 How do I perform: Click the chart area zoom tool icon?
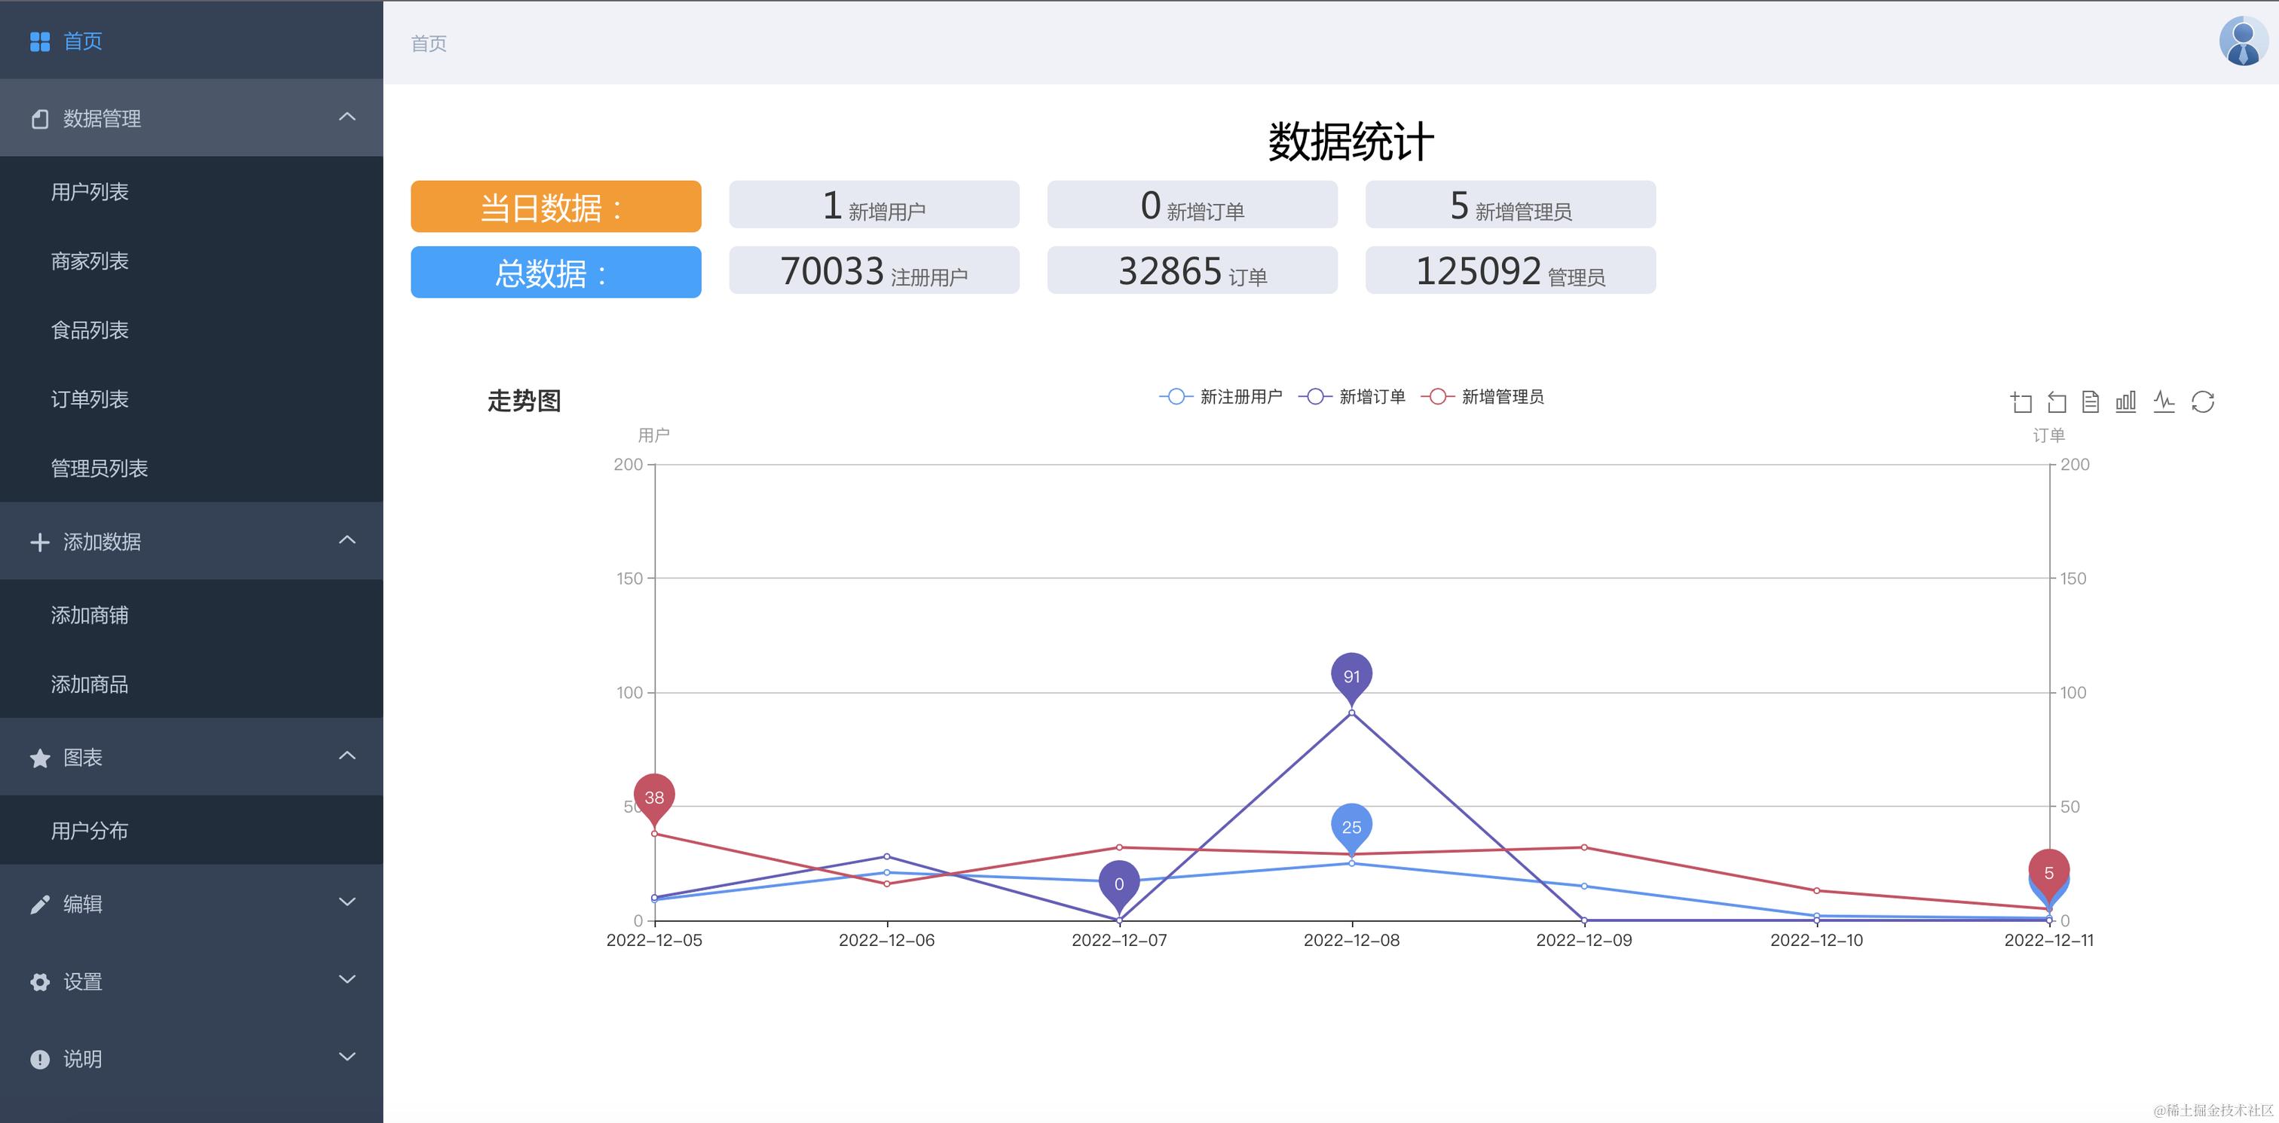pyautogui.click(x=2021, y=402)
